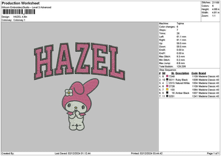Click the My Melody bunny design preview

[80, 104]
